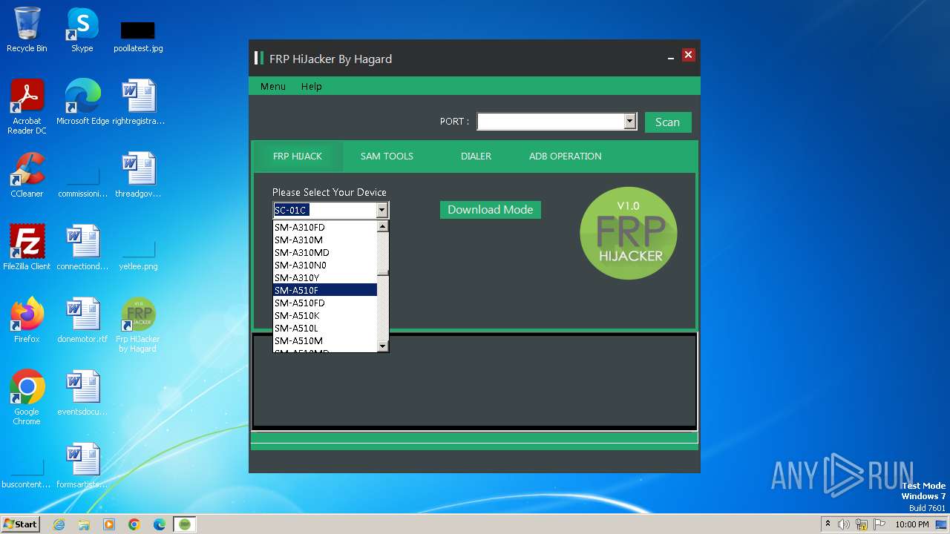Screen dimensions: 950x534
Task: Launch Firefox from the desktop
Action: click(x=27, y=320)
